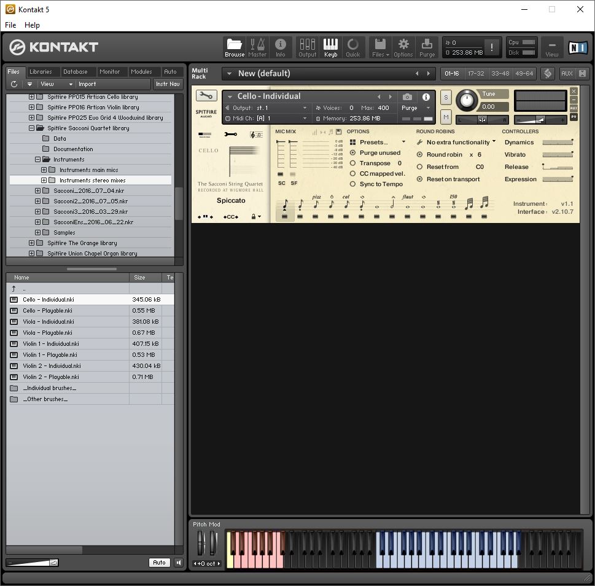Click the refresh icon in Files browser

[14, 84]
